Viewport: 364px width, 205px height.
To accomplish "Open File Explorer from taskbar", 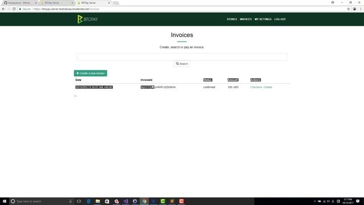I will pos(98,201).
